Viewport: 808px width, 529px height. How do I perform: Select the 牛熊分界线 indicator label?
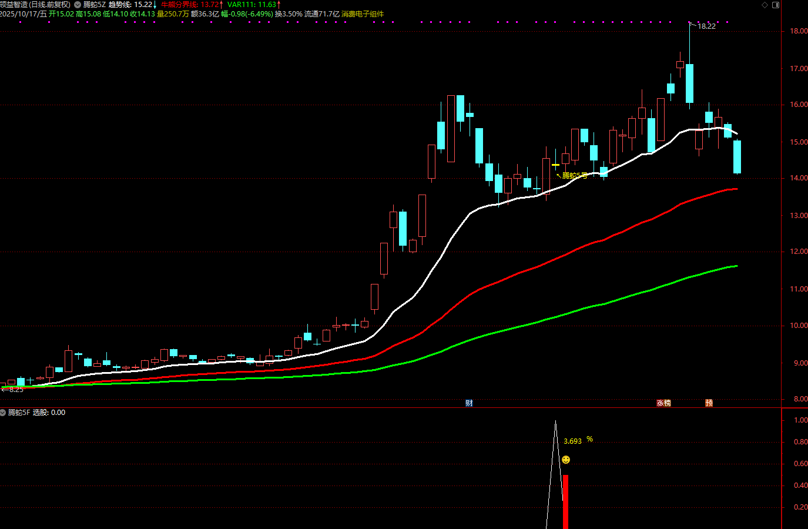pos(179,5)
